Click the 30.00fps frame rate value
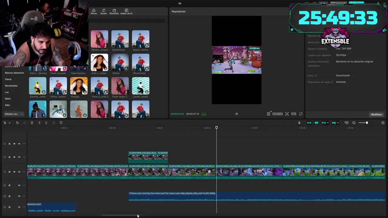 341,55
